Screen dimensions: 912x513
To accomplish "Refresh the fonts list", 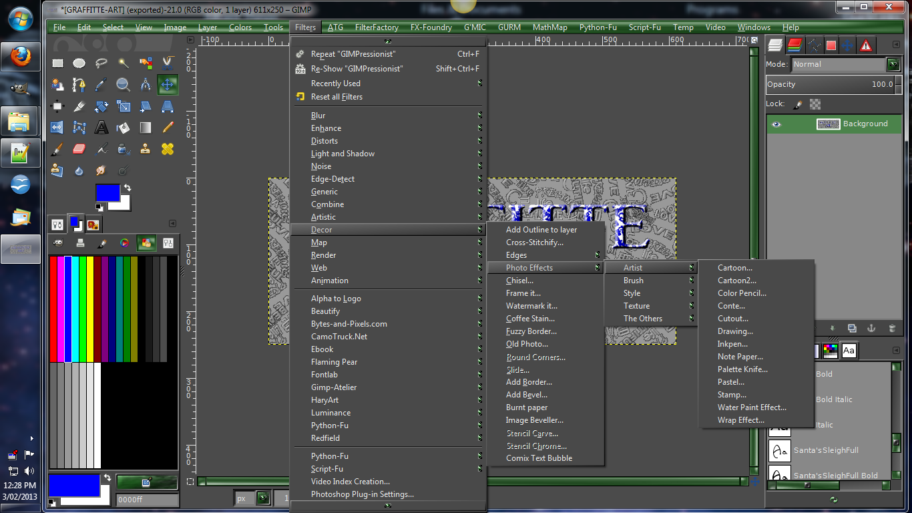I will click(x=833, y=499).
